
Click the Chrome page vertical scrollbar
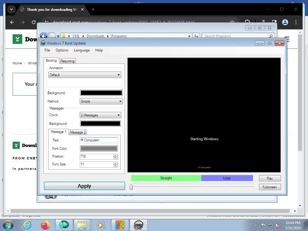(300, 92)
